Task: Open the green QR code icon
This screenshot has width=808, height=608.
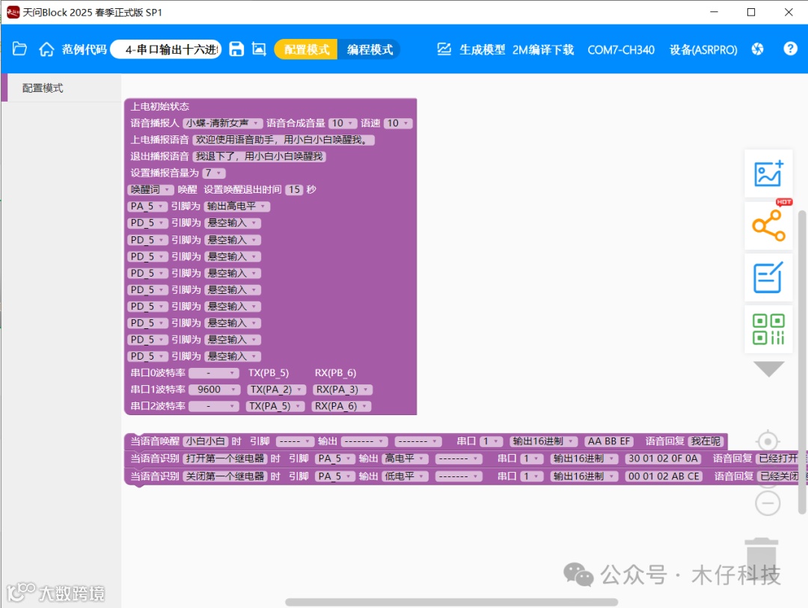Action: coord(768,329)
